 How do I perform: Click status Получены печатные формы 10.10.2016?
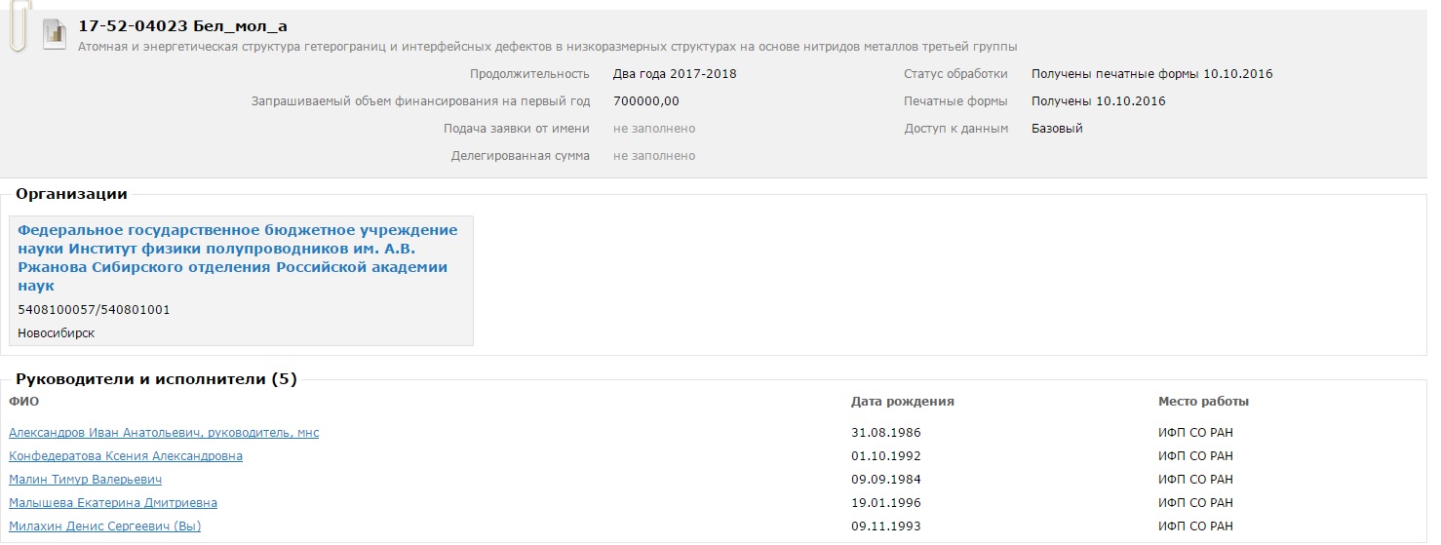point(1151,74)
